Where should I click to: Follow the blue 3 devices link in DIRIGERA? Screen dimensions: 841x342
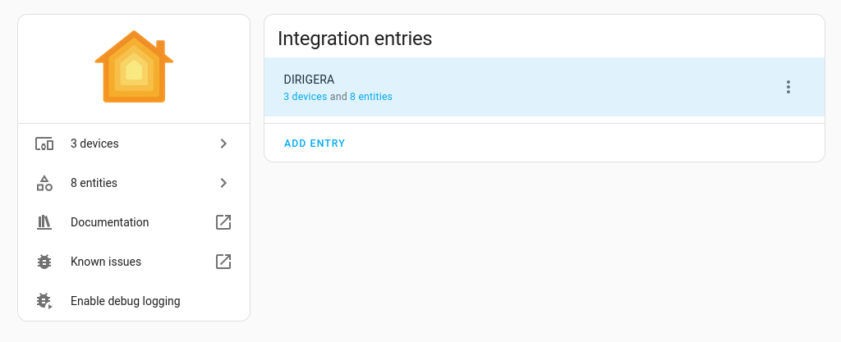pos(306,97)
